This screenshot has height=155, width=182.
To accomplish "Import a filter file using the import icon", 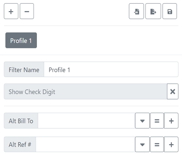I will [136, 11].
